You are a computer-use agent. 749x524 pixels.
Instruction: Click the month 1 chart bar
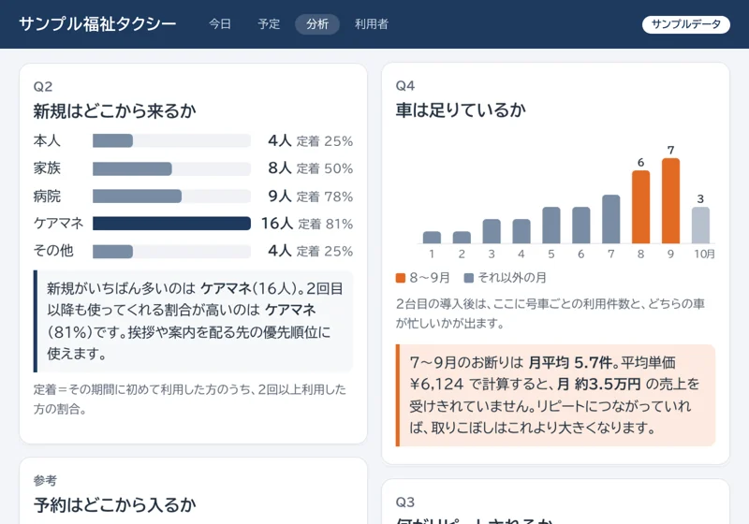(432, 237)
